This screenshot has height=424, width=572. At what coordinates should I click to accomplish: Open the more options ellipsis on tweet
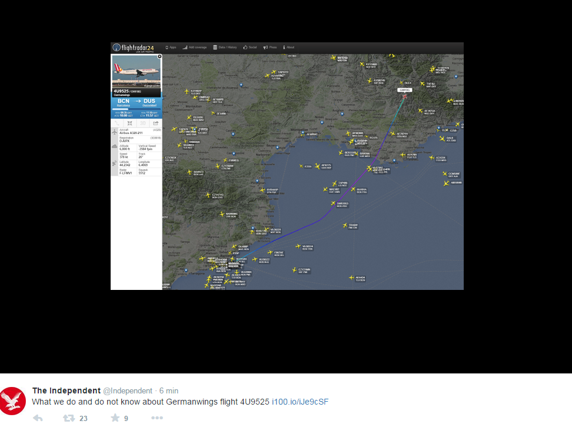[157, 418]
